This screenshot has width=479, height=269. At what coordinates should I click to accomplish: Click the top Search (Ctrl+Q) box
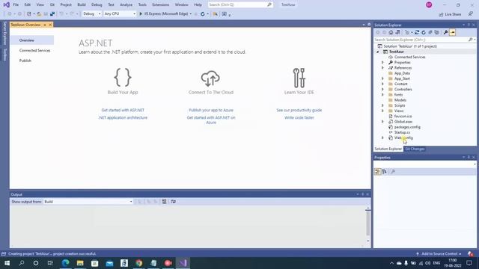pyautogui.click(x=240, y=5)
